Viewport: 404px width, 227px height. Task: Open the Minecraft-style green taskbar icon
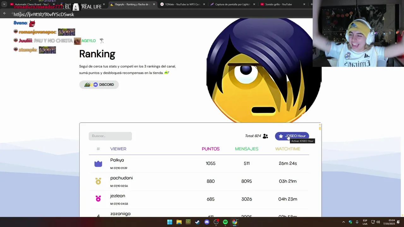pyautogui.click(x=188, y=222)
